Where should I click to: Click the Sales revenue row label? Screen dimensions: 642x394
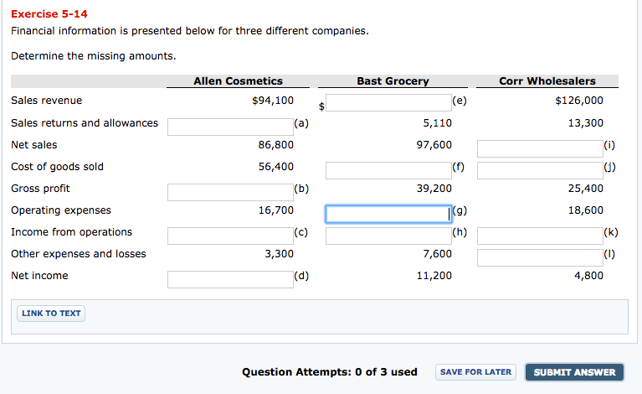click(x=46, y=101)
